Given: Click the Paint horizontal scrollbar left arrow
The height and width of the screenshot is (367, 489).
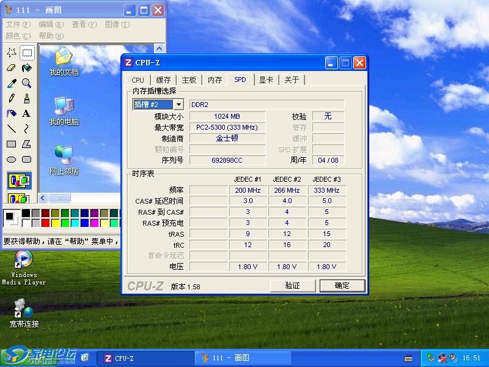Looking at the screenshot, I should [43, 198].
